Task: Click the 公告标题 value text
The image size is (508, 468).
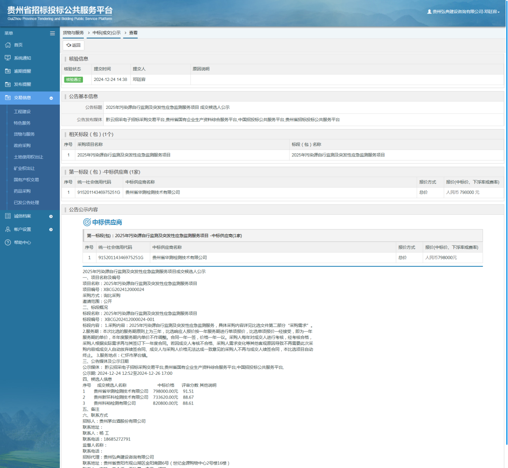Action: click(x=168, y=108)
